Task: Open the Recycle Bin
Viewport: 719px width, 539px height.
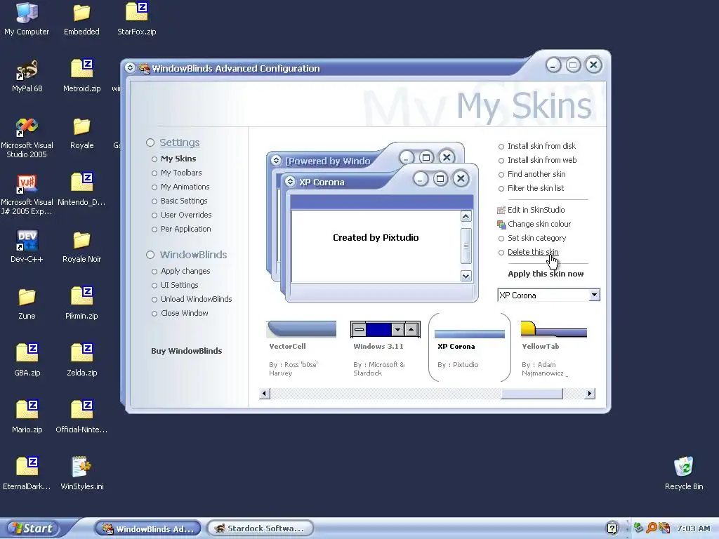Action: coord(684,474)
